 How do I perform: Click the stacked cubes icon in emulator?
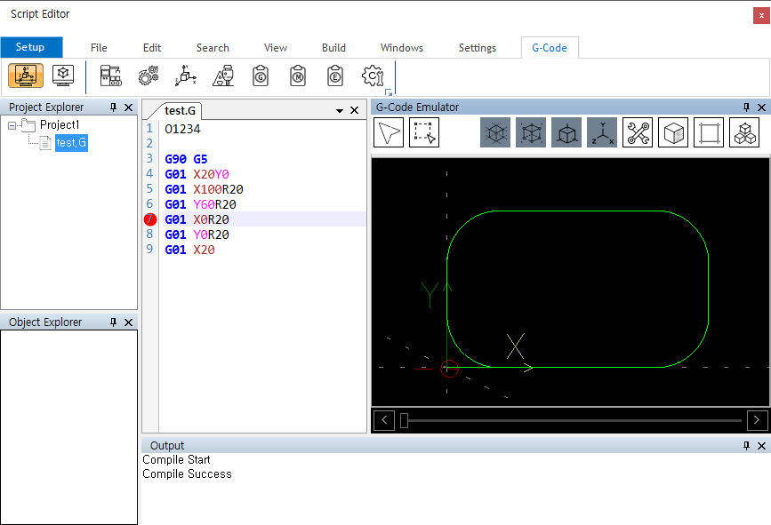tap(744, 133)
